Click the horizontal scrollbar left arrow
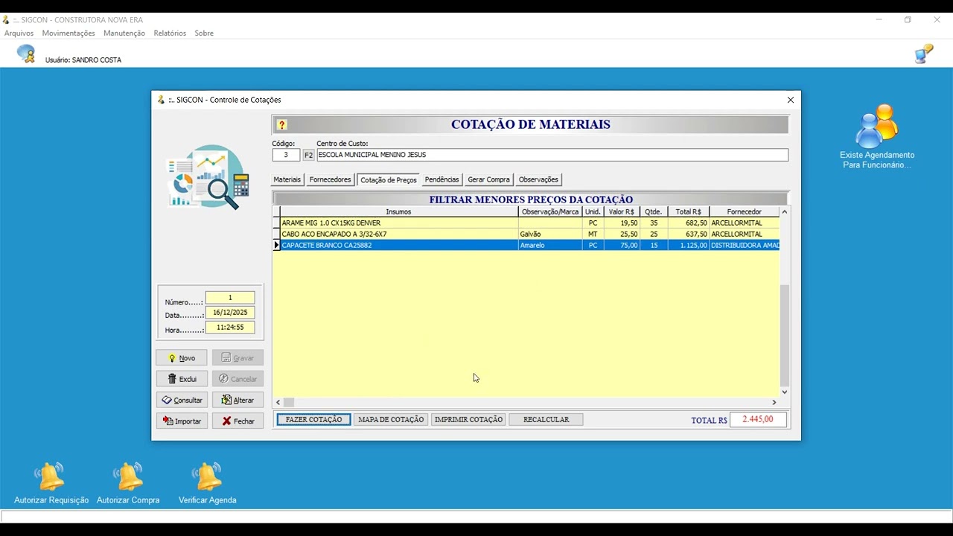Viewport: 953px width, 536px height. click(x=278, y=403)
